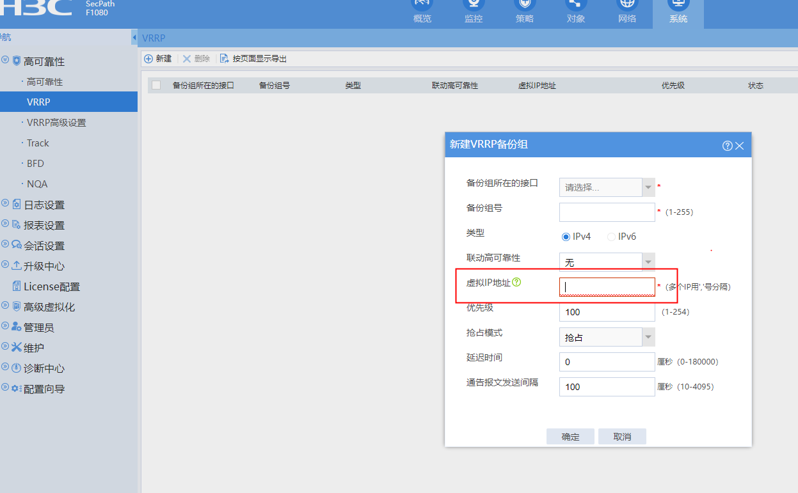The width and height of the screenshot is (798, 493).
Task: Click the 配置向导 gear icon
Action: [x=17, y=389]
